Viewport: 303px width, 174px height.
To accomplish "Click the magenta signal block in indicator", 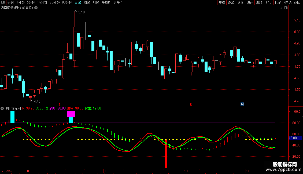I will (x=71, y=114).
